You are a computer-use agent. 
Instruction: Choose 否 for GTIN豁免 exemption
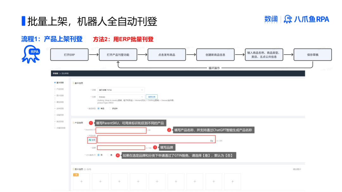click(98, 155)
